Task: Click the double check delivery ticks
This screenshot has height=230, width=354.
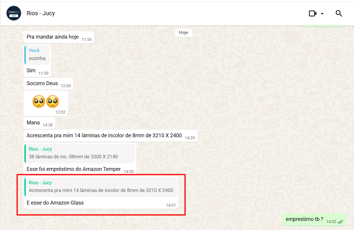Action: pos(340,222)
